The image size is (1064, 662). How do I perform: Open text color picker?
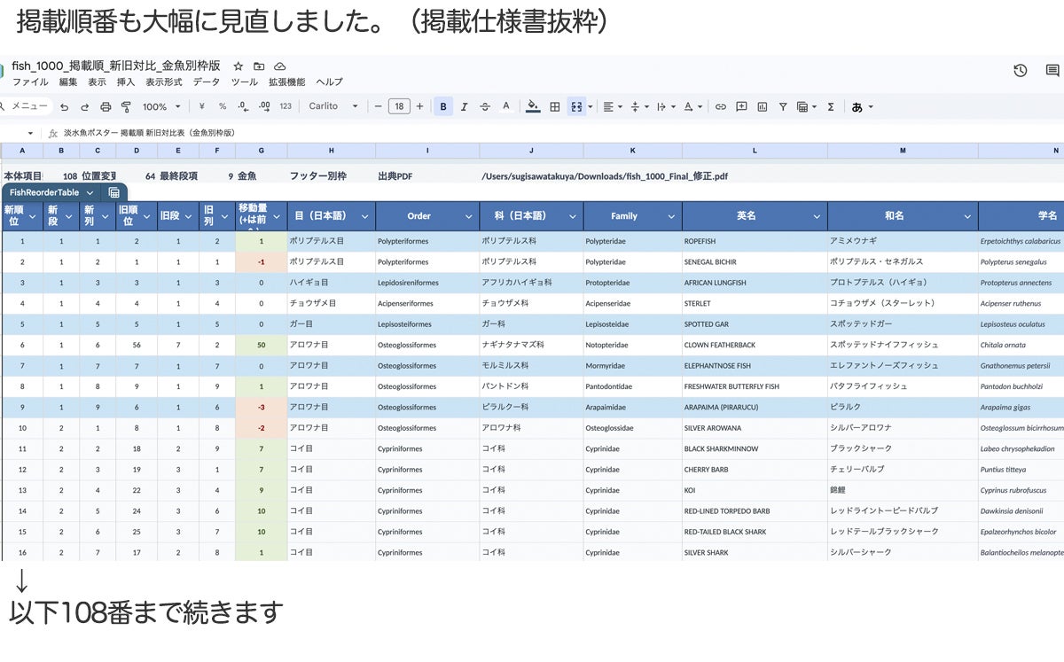click(506, 106)
